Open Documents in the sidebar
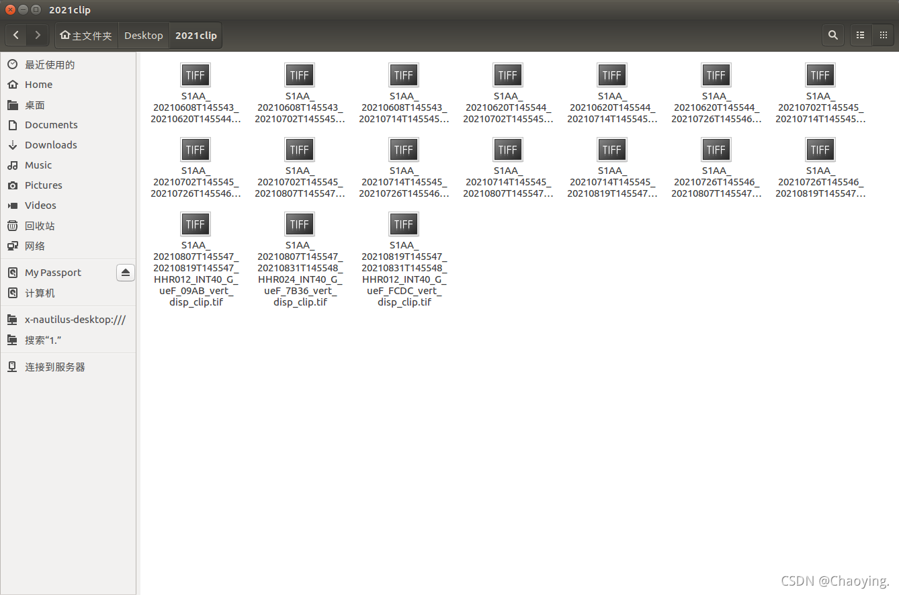 pyautogui.click(x=68, y=125)
